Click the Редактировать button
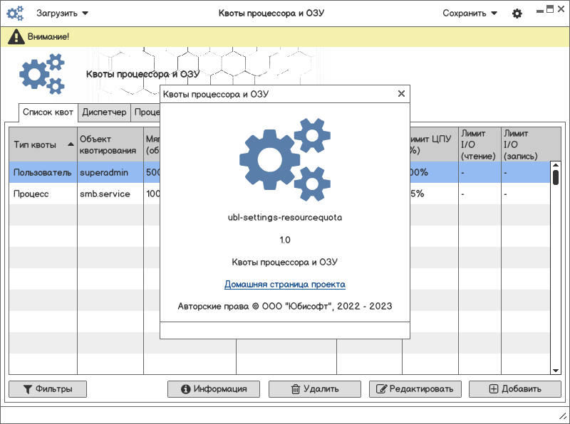 (x=415, y=389)
